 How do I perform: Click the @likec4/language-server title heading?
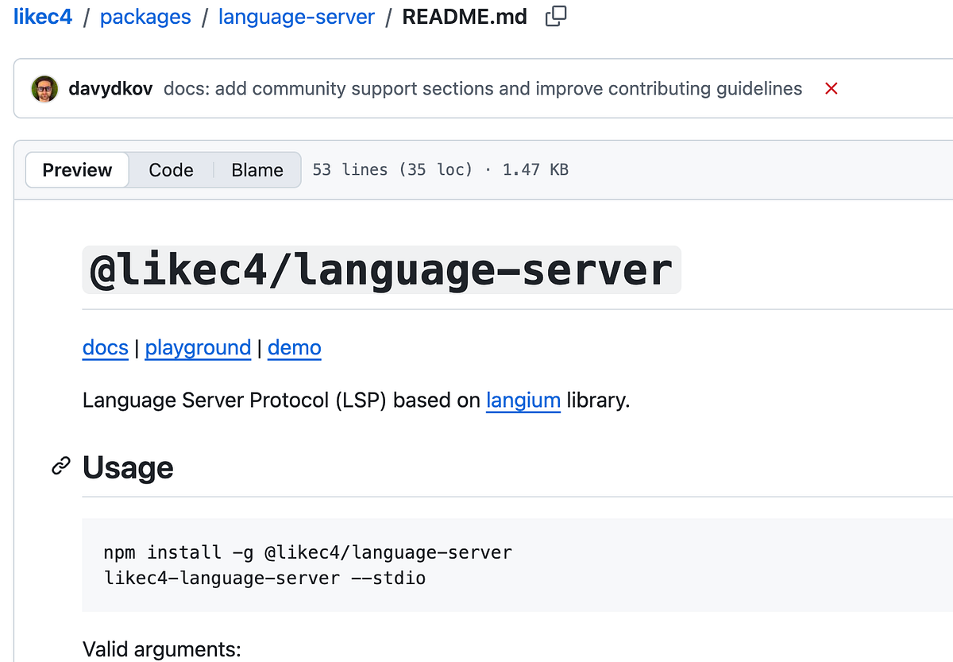click(381, 270)
